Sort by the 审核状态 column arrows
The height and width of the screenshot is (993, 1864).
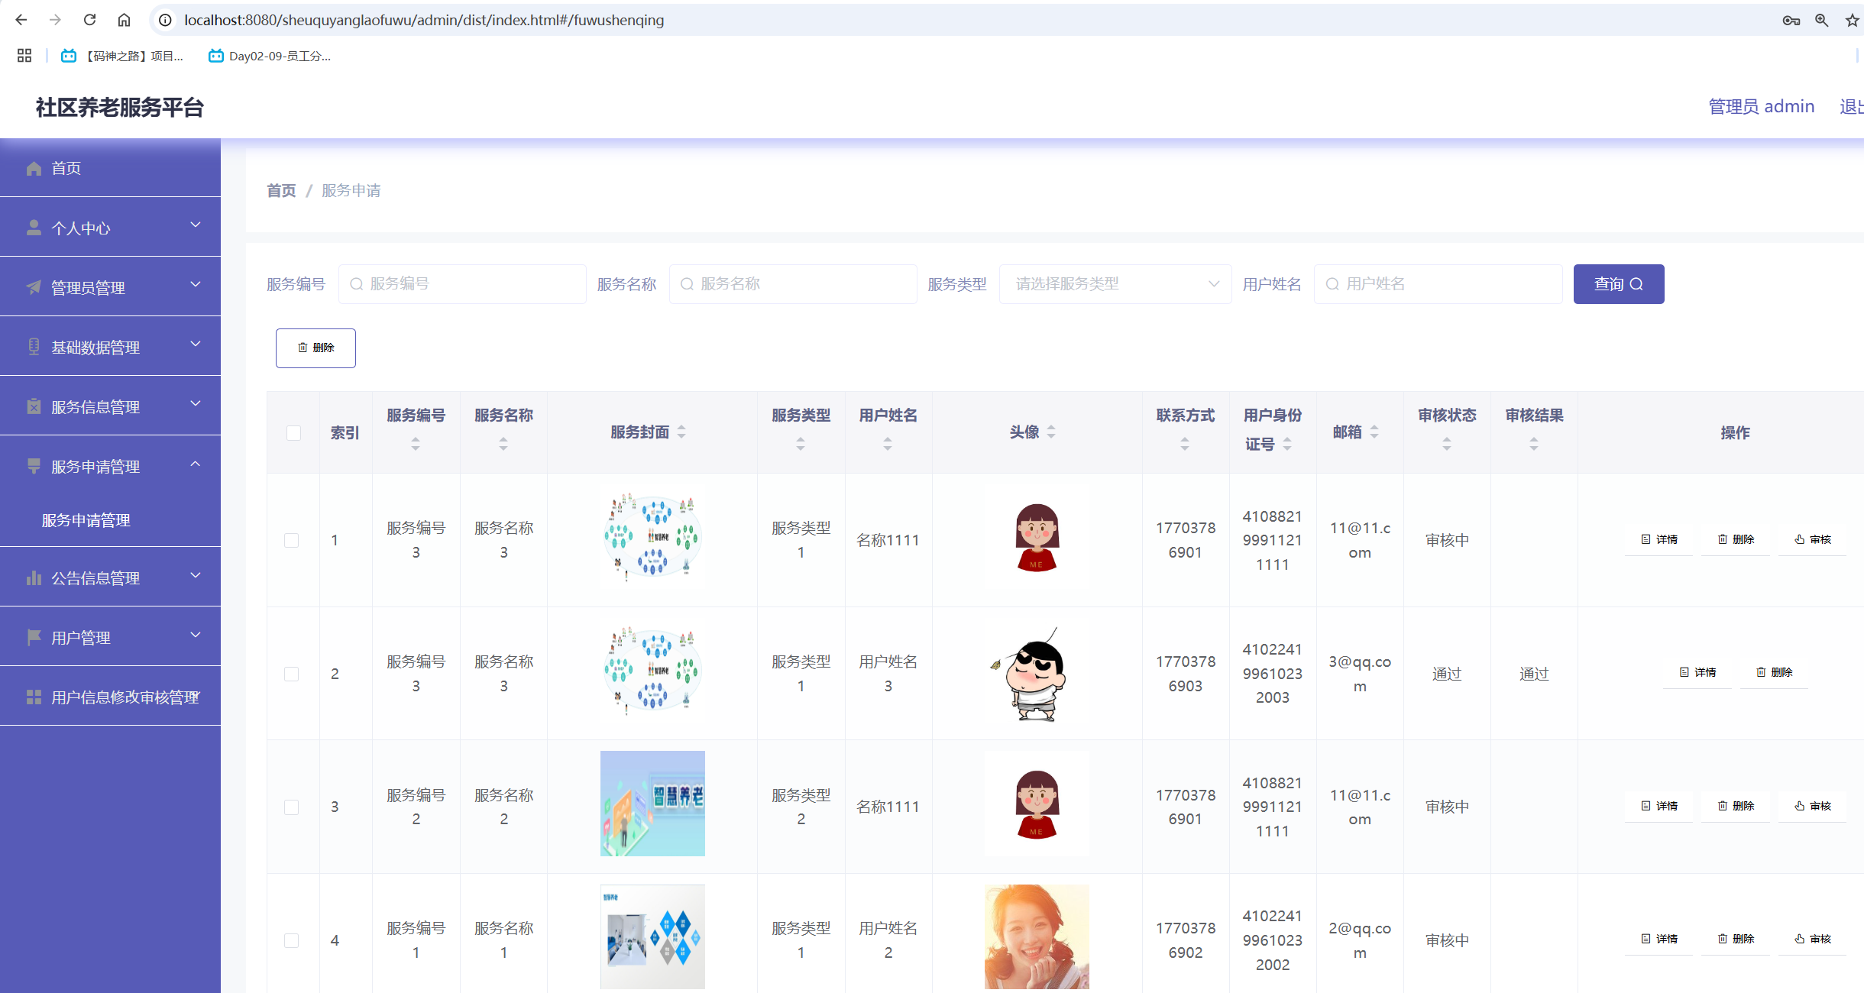1447,444
